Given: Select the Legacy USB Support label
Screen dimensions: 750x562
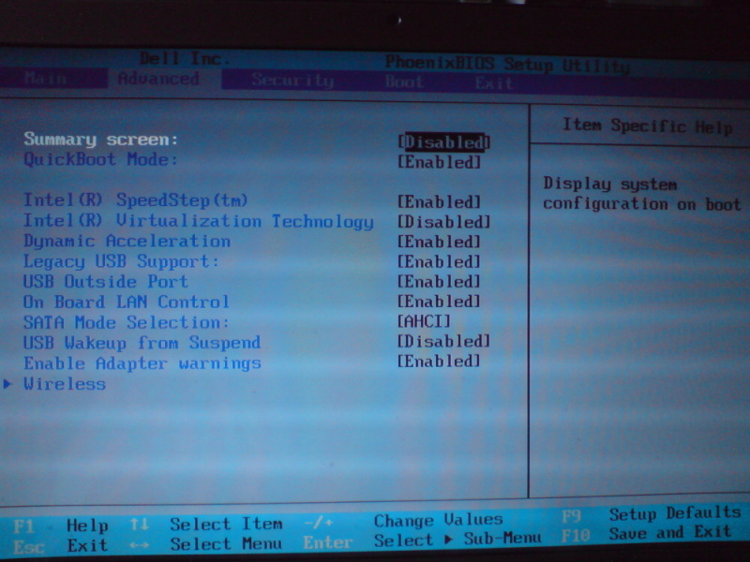Looking at the screenshot, I should coord(122,261).
